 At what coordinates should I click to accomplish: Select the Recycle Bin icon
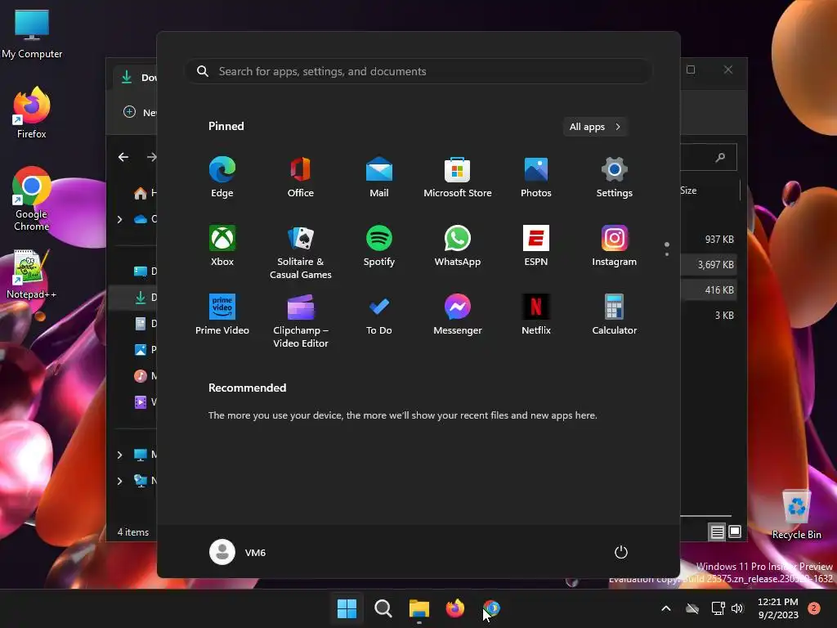point(796,514)
